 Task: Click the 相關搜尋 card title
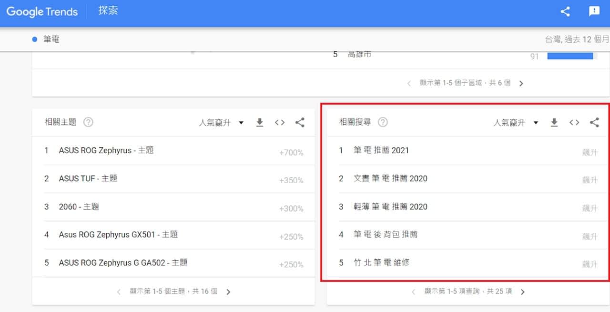pyautogui.click(x=355, y=122)
